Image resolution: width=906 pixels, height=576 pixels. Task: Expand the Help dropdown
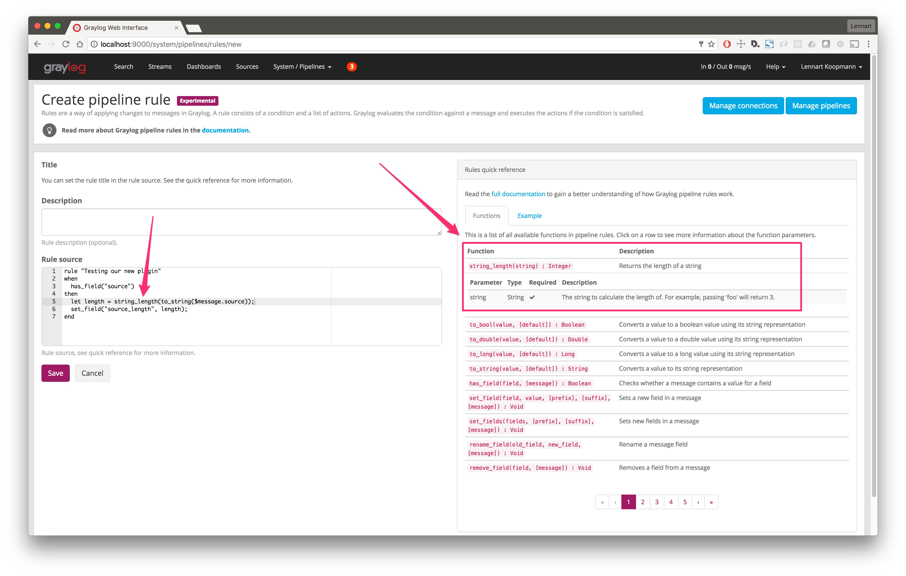pyautogui.click(x=776, y=67)
